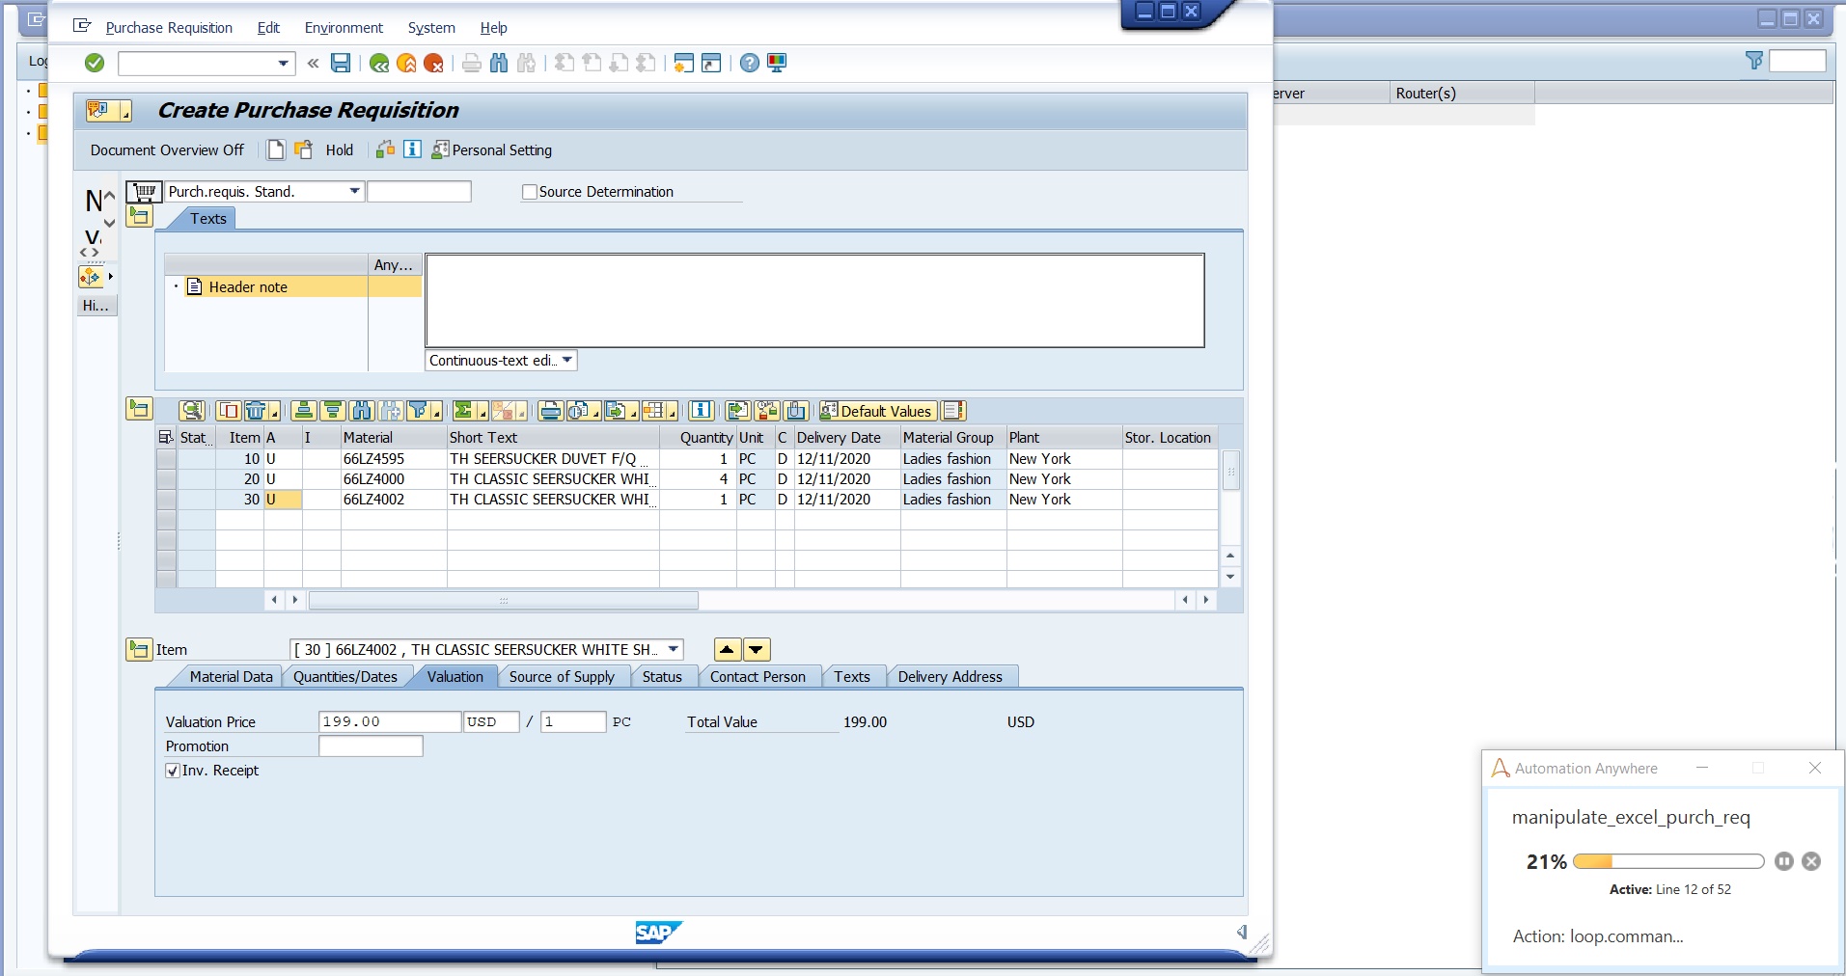Open the item selection dropdown for 66LZ4002
Image resolution: width=1846 pixels, height=976 pixels.
[x=674, y=650]
